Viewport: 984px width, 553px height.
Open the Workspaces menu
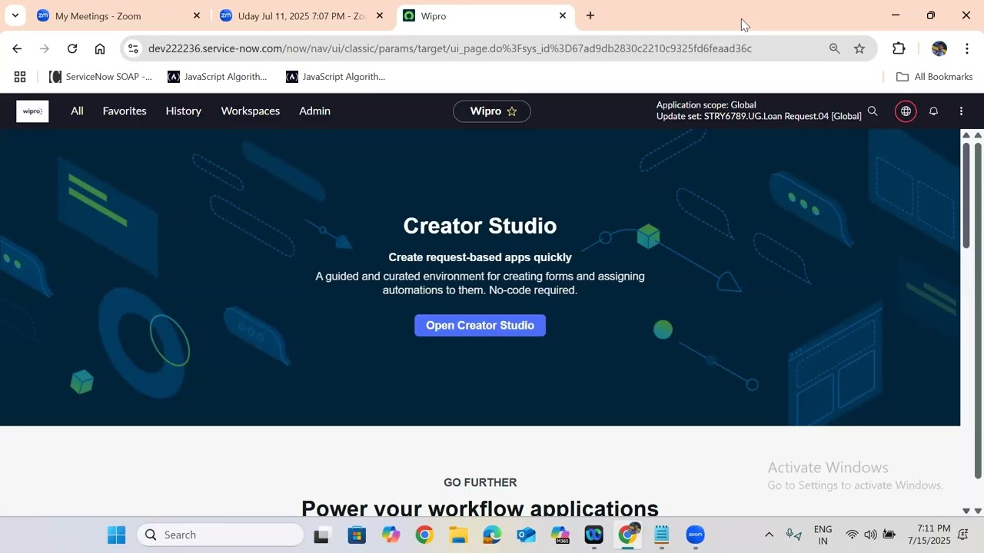click(251, 111)
